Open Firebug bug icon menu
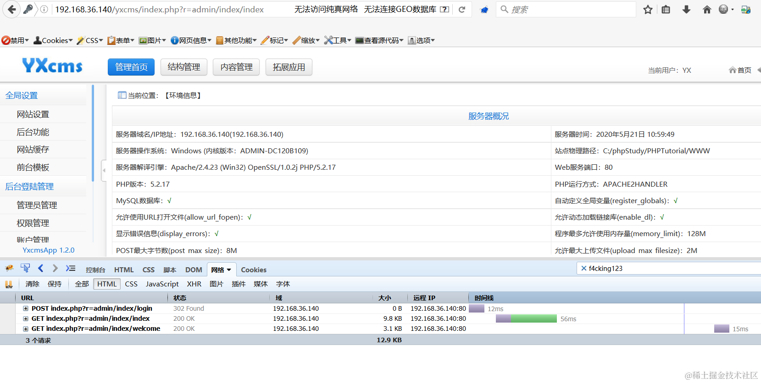 click(9, 269)
